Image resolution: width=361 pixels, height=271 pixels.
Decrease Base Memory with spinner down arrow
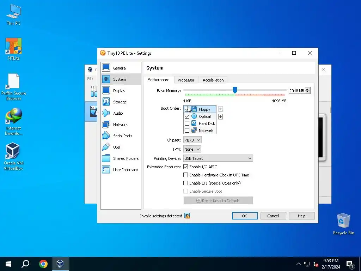coord(307,92)
